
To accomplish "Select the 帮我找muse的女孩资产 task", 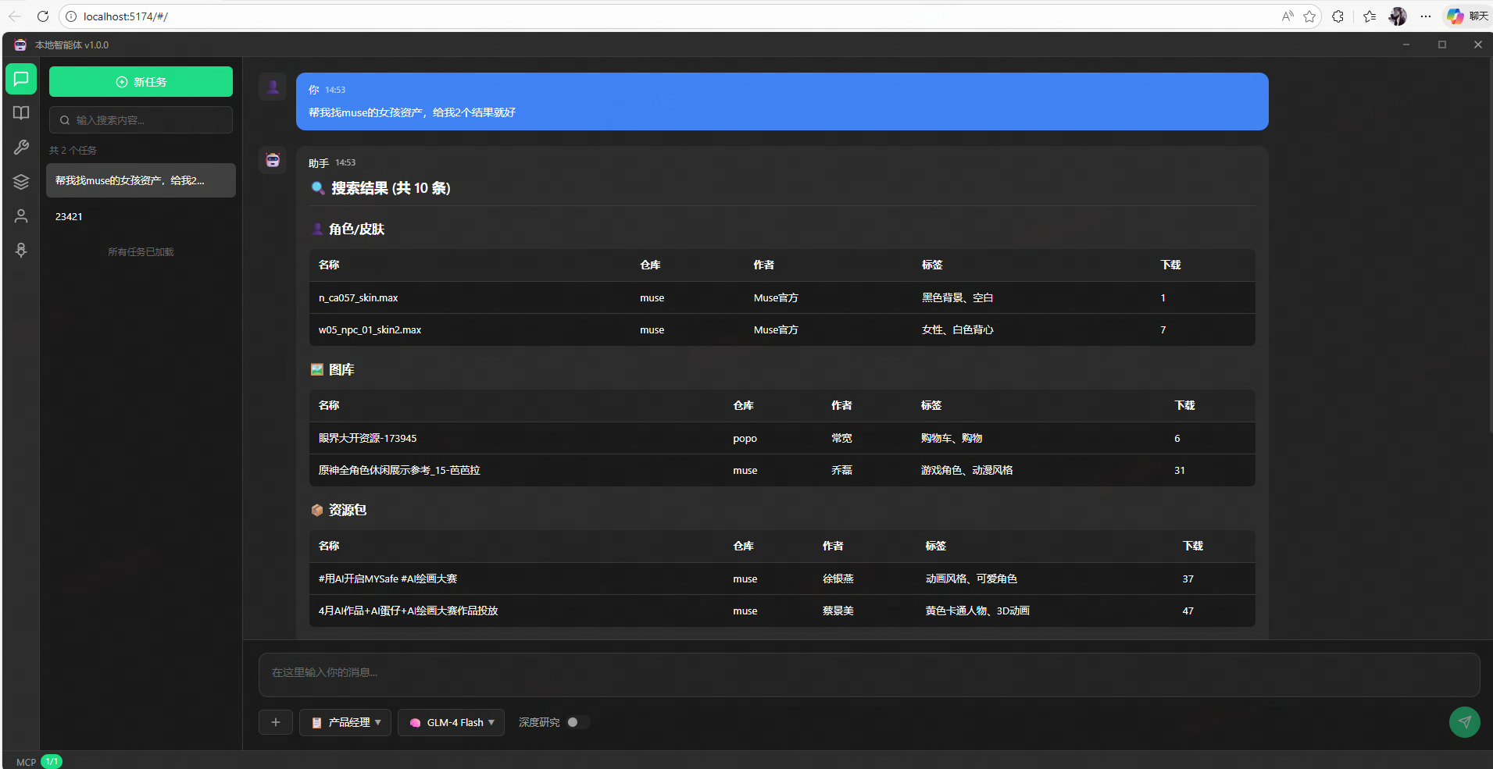I will (141, 180).
